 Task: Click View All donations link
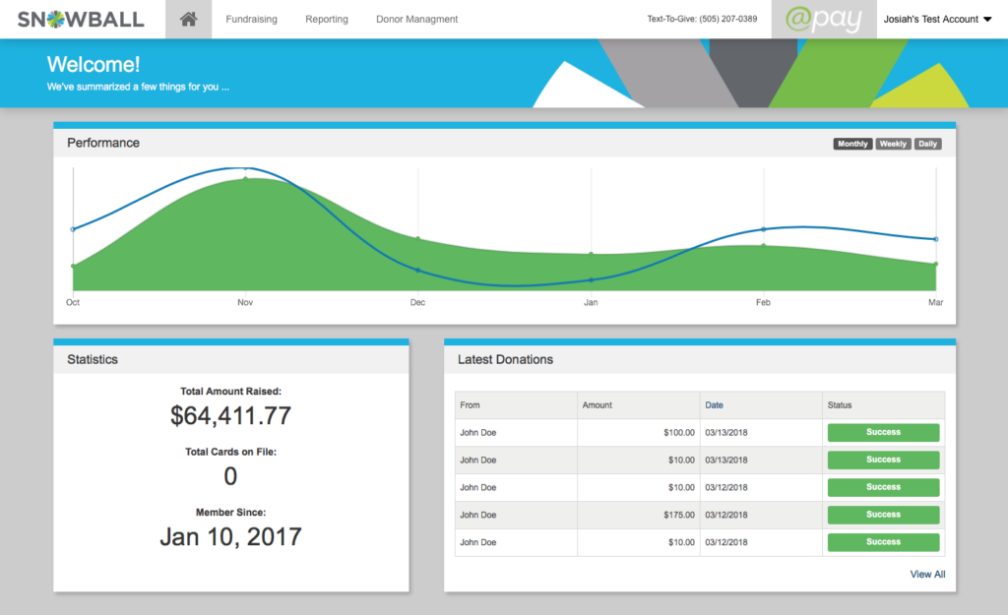(927, 575)
